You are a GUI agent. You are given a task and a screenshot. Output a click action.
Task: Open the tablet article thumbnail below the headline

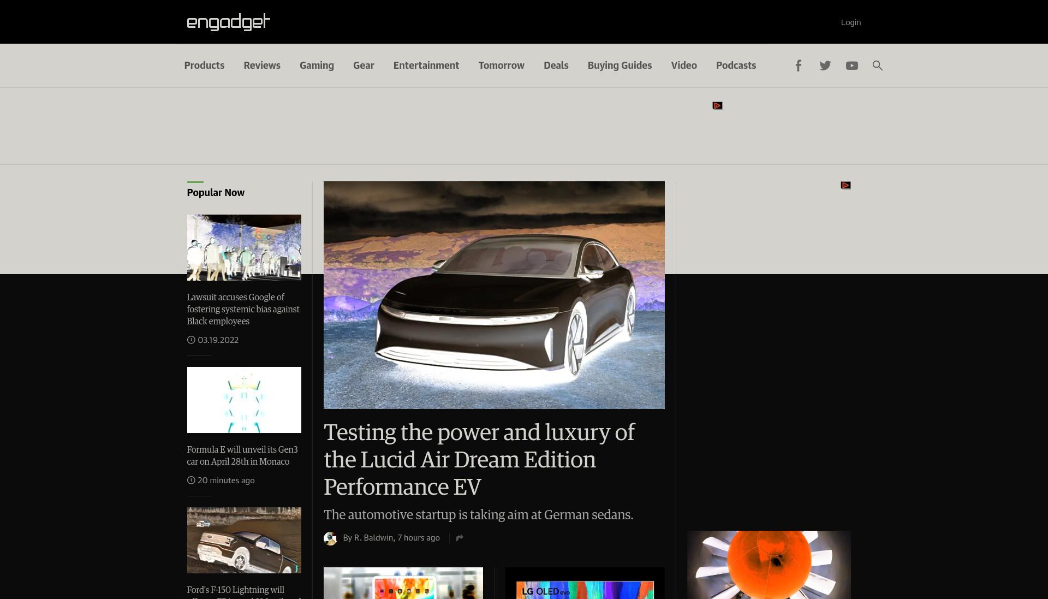403,583
